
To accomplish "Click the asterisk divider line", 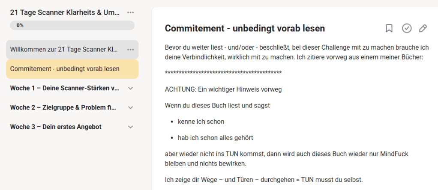I will pyautogui.click(x=223, y=73).
